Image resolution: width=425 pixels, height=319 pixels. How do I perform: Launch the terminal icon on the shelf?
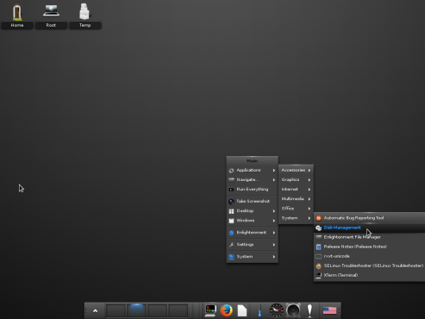(x=210, y=310)
